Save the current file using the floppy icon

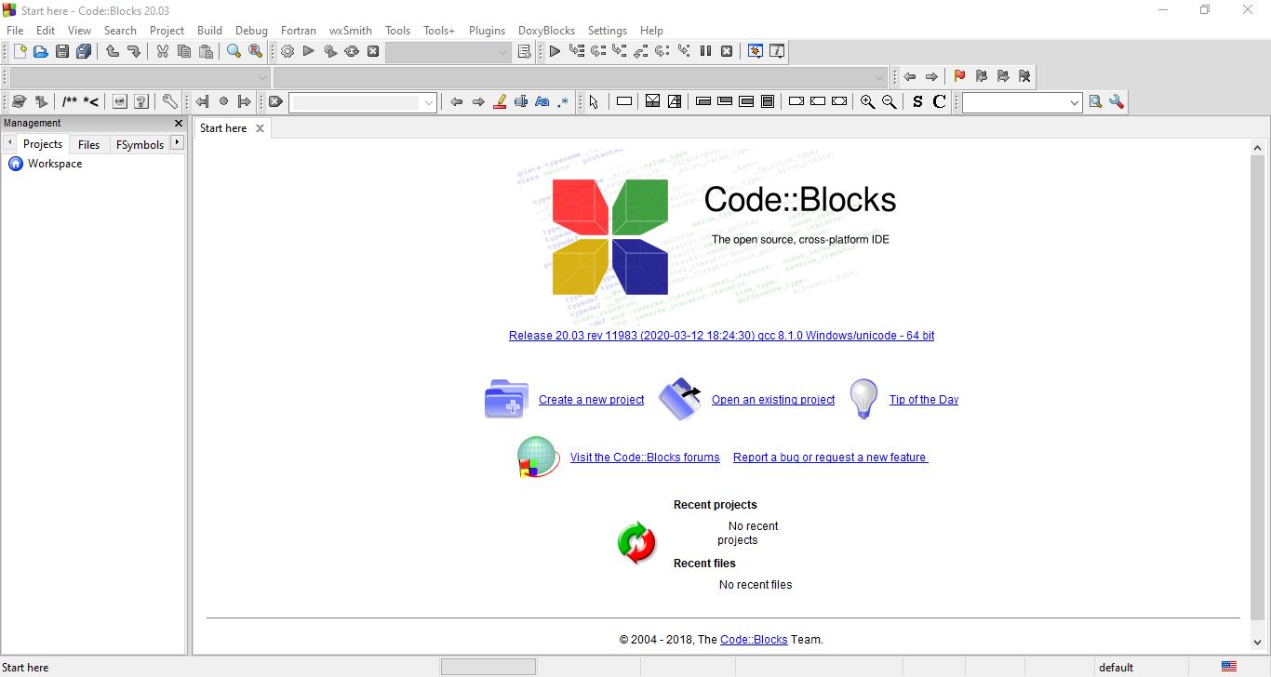tap(62, 52)
